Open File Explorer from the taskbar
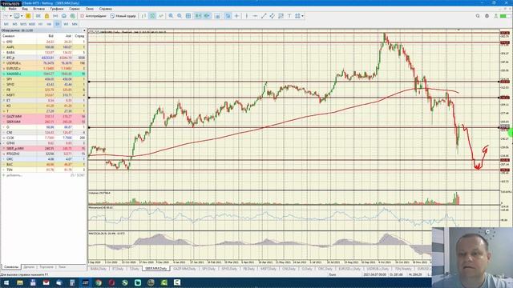Viewport: 513px width, 288px height. [x=20, y=282]
